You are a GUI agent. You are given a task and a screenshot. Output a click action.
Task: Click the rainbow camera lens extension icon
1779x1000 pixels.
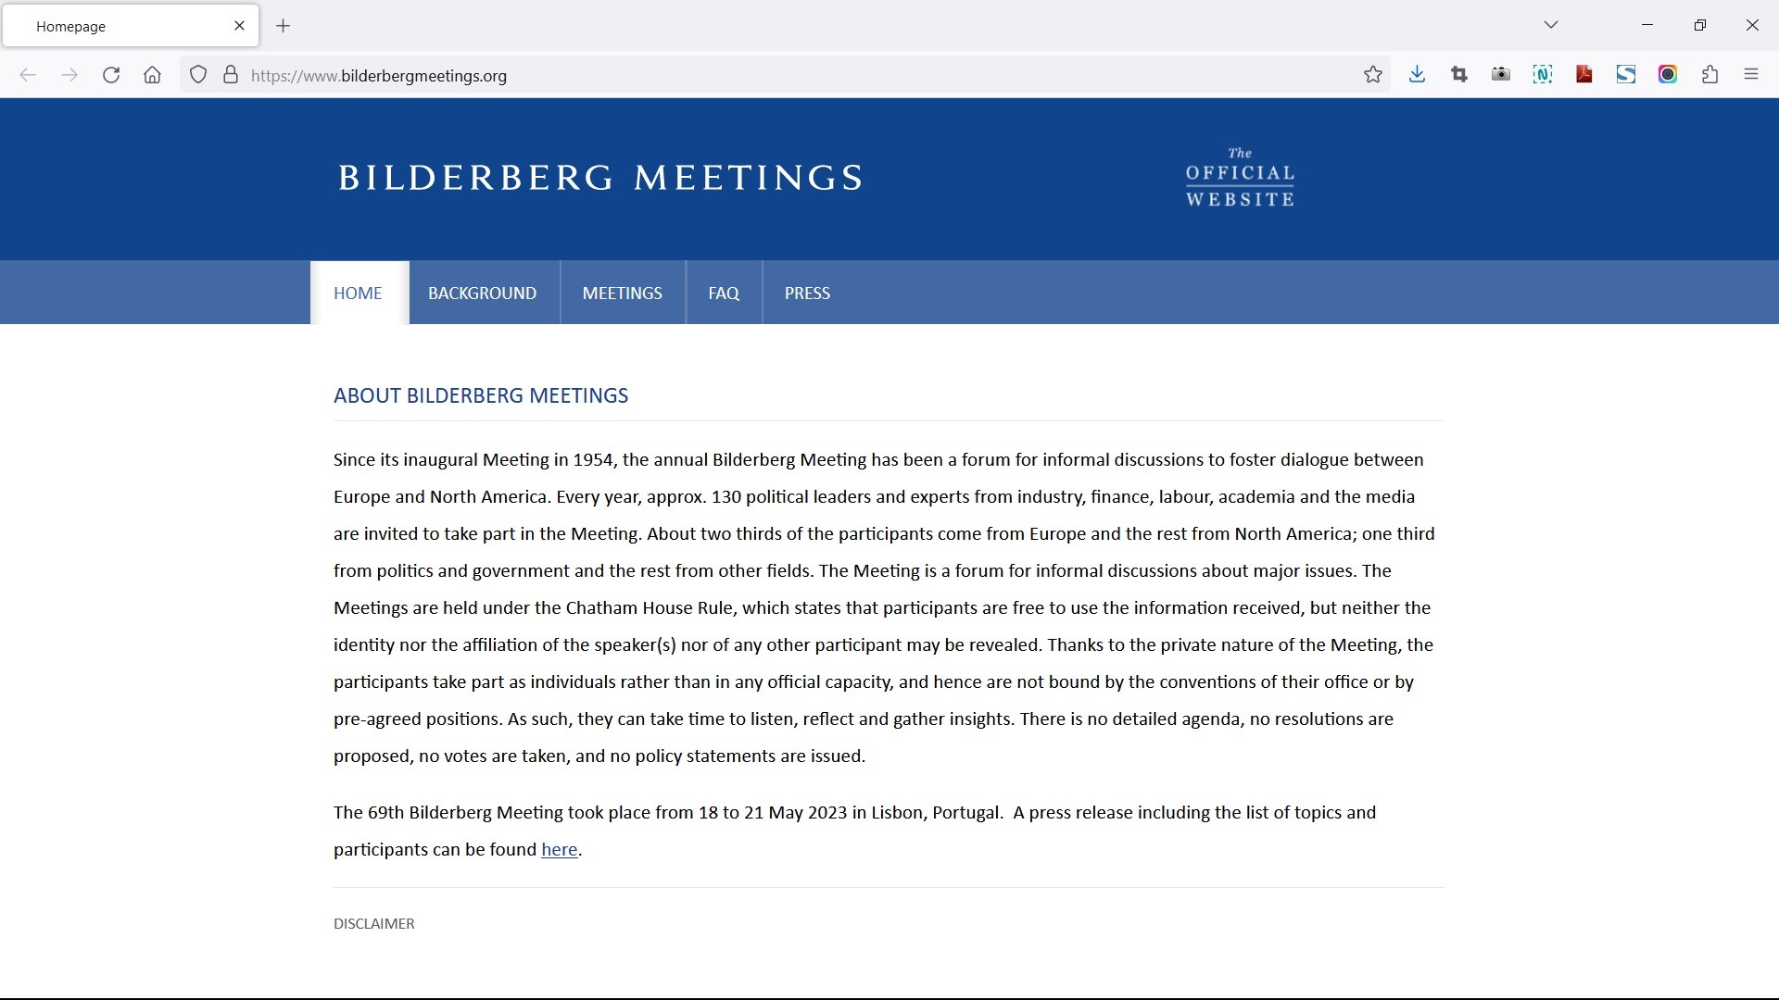coord(1668,75)
